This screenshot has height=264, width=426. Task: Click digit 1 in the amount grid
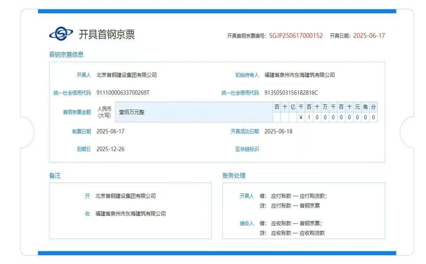309,117
